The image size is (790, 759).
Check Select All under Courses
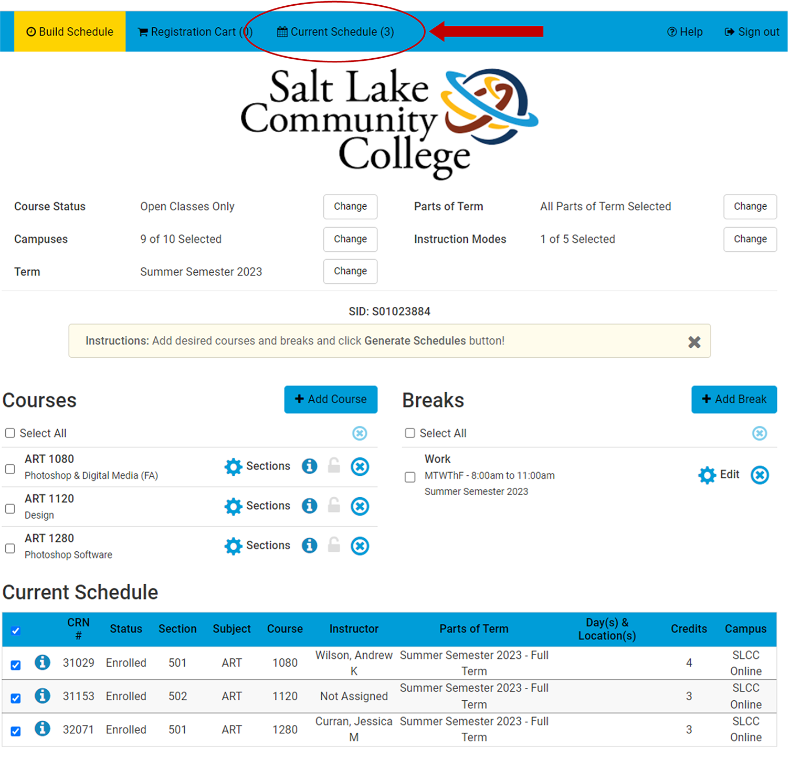(x=10, y=434)
